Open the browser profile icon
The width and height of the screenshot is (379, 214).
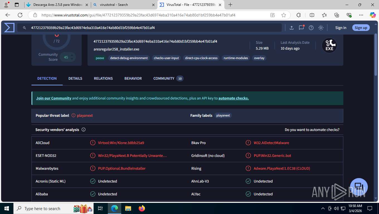[x=6, y=5]
